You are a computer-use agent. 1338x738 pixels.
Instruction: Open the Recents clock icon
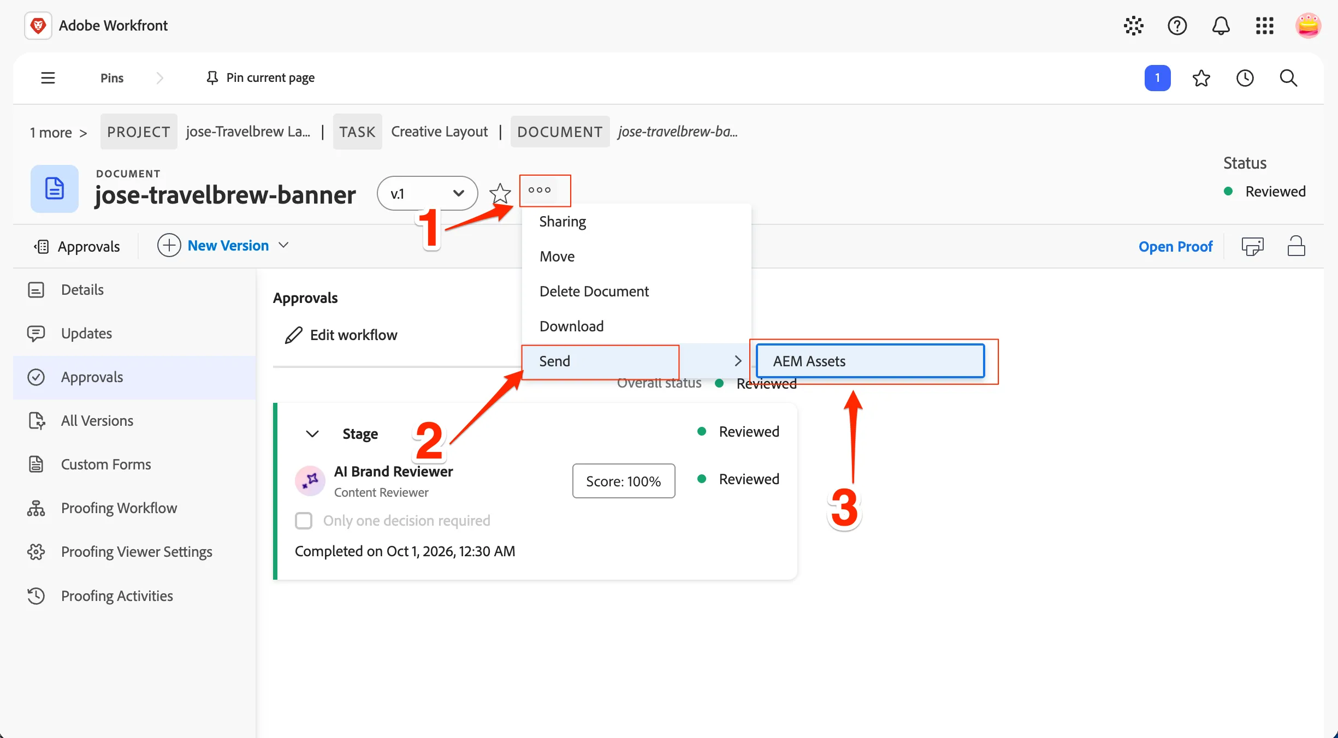1245,78
